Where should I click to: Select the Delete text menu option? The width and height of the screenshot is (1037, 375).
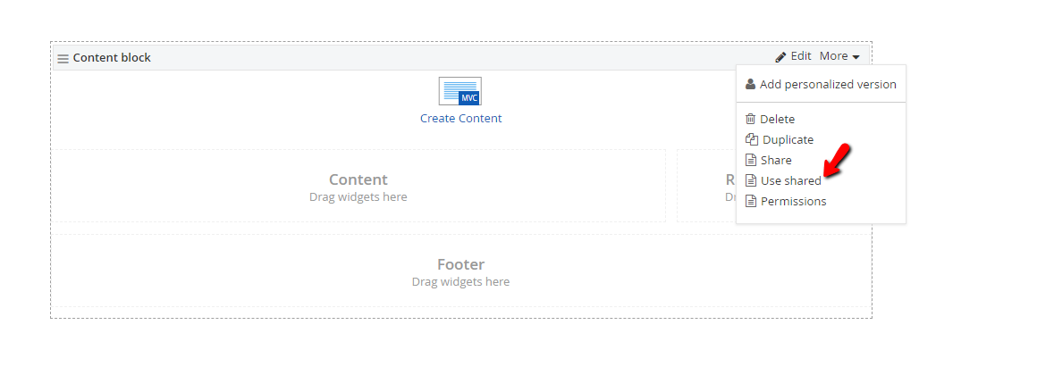[777, 119]
